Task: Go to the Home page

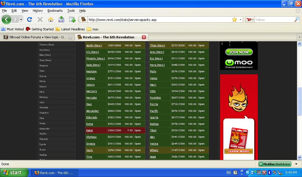Action: 51,19
